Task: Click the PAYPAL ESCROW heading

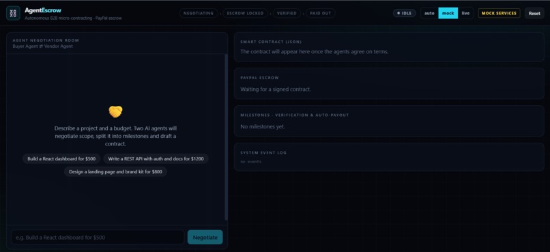Action: pos(259,78)
